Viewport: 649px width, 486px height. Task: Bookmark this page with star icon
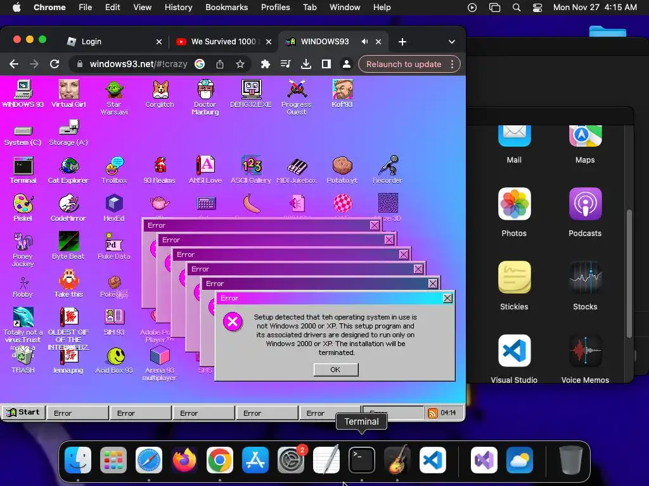[240, 65]
